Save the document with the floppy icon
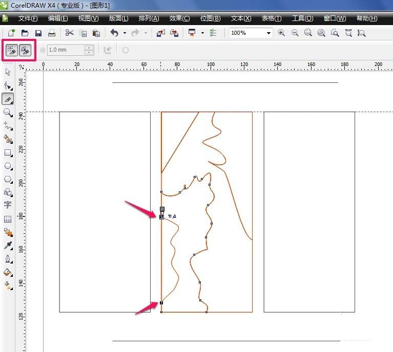This screenshot has width=393, height=352. pos(38,33)
